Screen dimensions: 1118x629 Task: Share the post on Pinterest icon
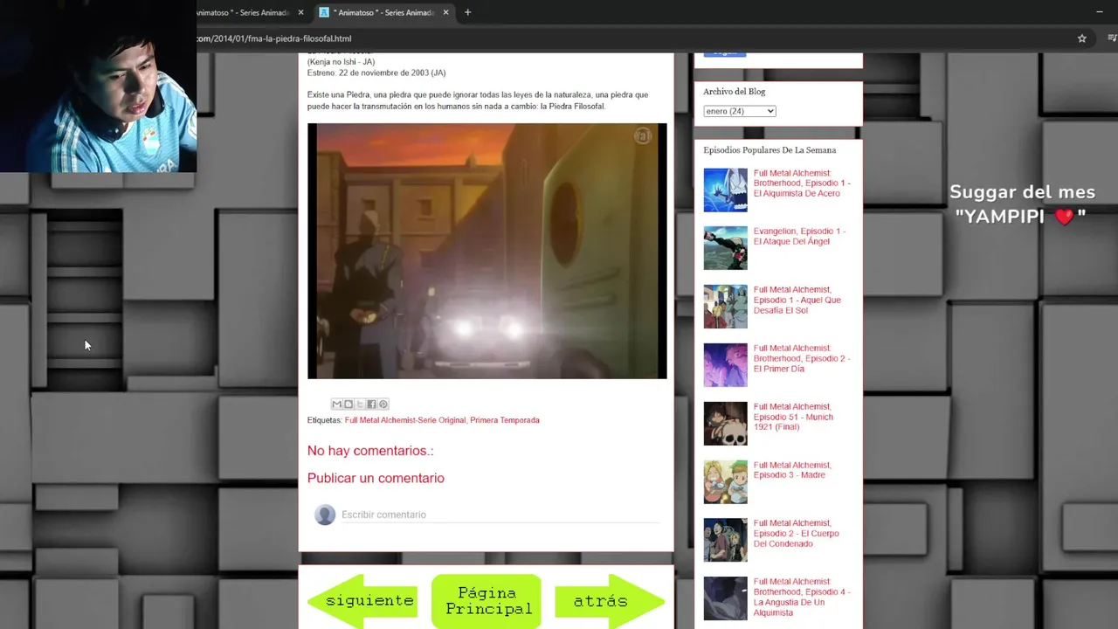pyautogui.click(x=383, y=404)
